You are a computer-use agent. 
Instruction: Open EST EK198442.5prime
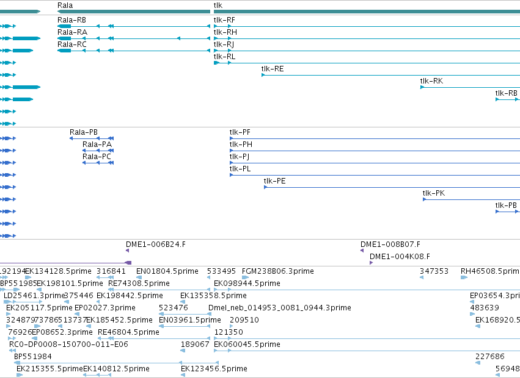point(130,296)
